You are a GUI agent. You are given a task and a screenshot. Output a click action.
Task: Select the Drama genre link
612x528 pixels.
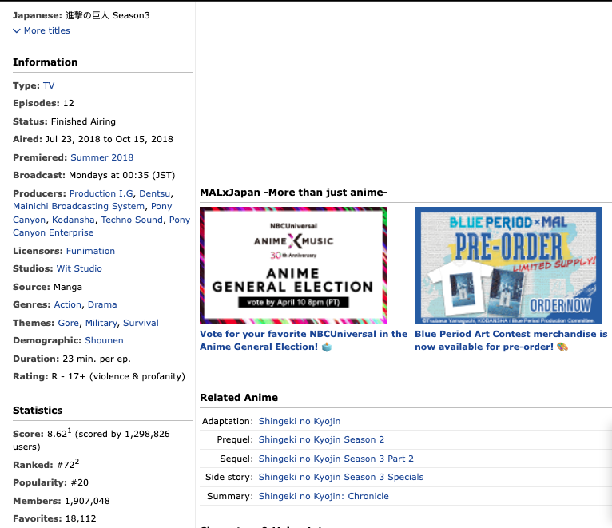(102, 304)
